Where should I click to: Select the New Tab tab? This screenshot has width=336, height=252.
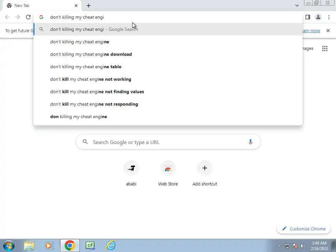(x=42, y=6)
